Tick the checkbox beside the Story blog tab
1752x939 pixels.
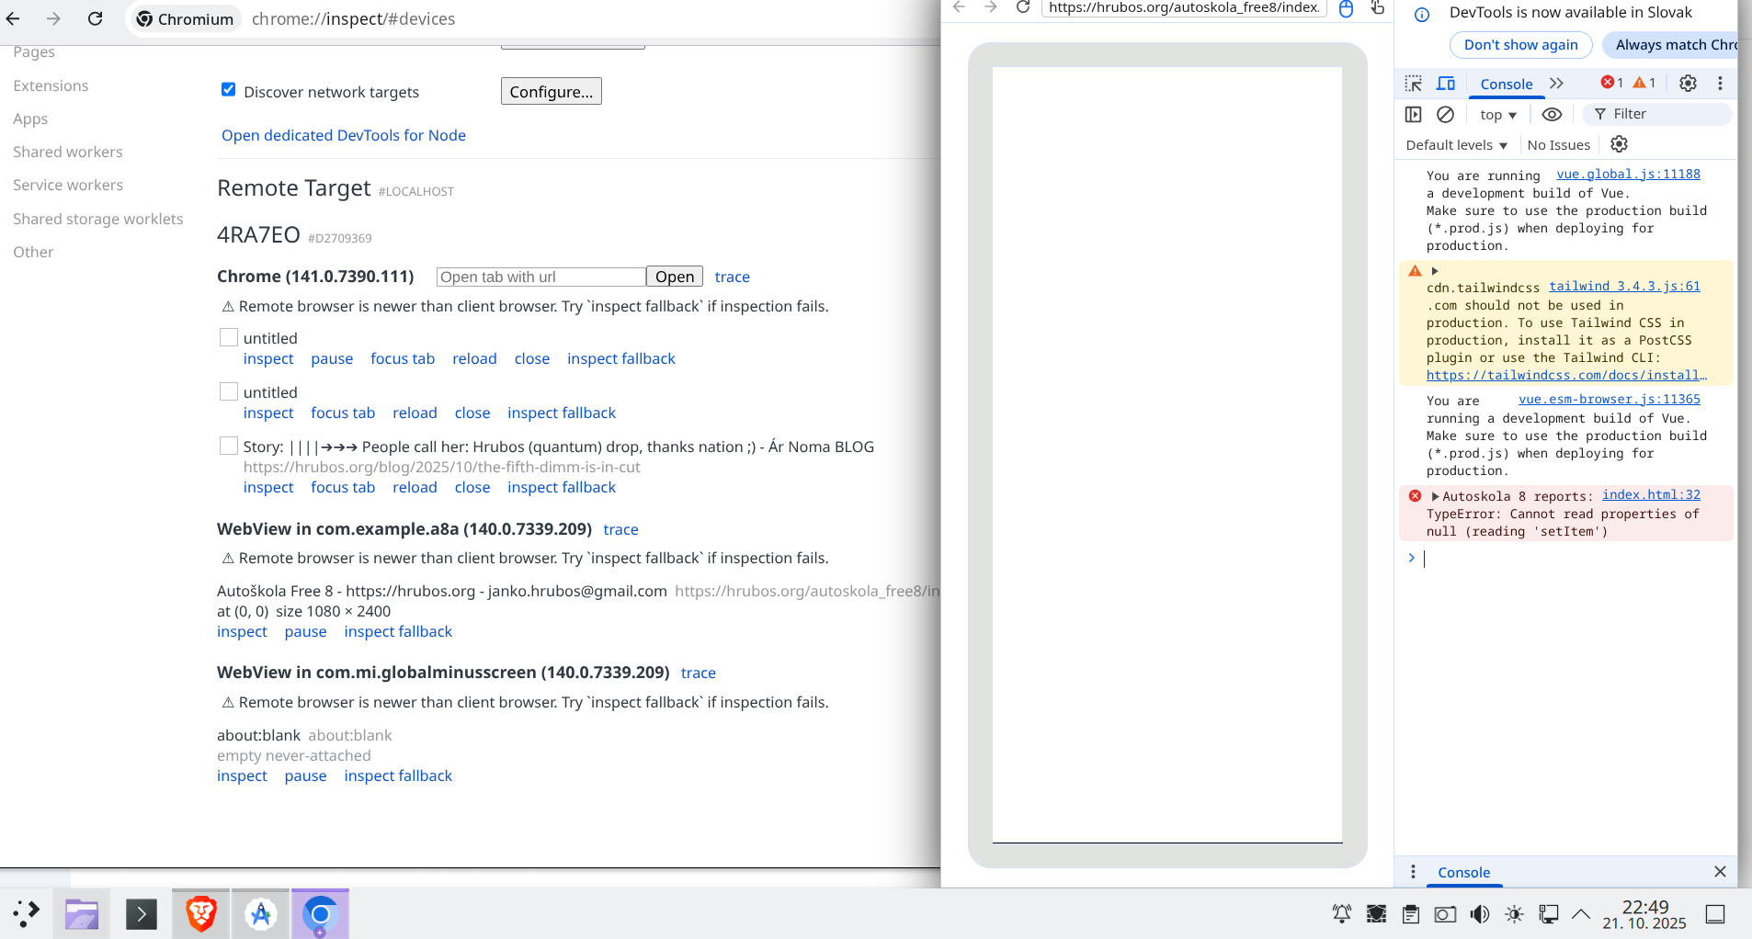(x=229, y=447)
